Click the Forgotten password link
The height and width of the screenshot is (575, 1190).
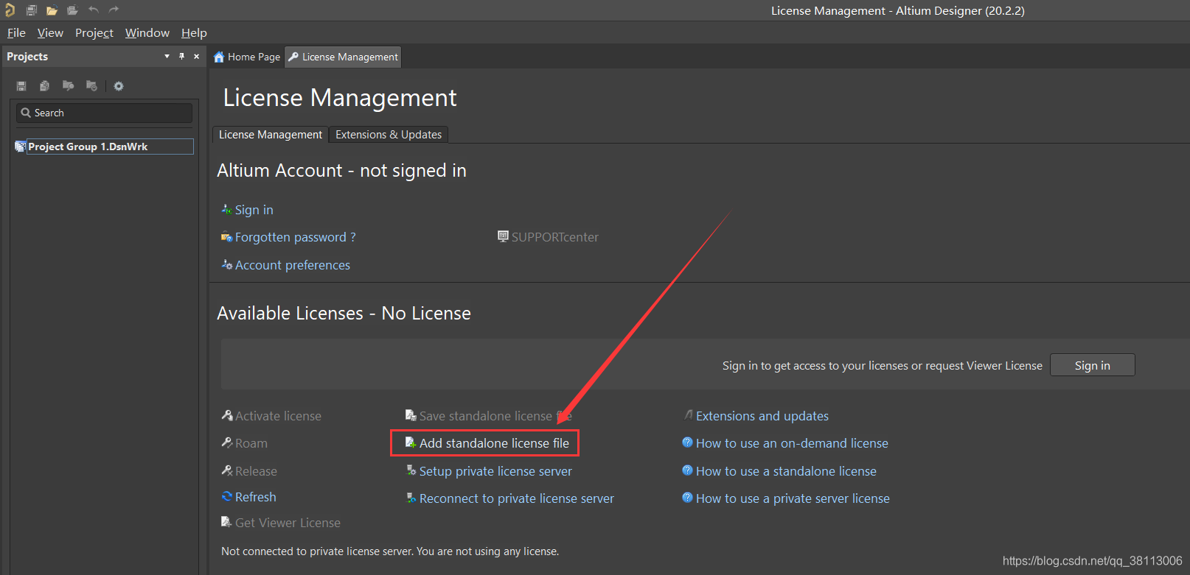click(x=295, y=237)
